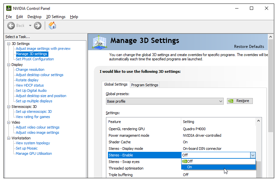Open the 3D Settings menu

56,17
